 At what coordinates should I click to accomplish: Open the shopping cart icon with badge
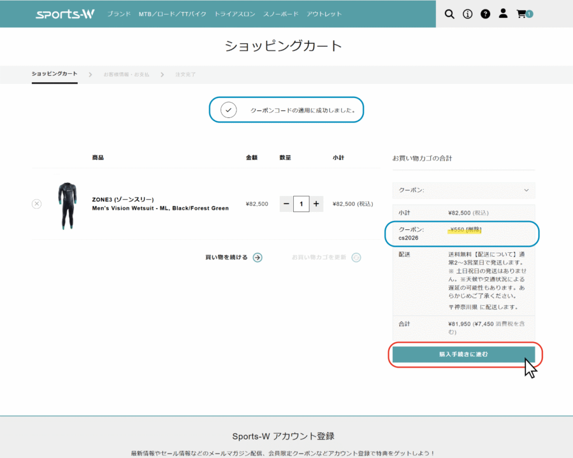pos(523,14)
